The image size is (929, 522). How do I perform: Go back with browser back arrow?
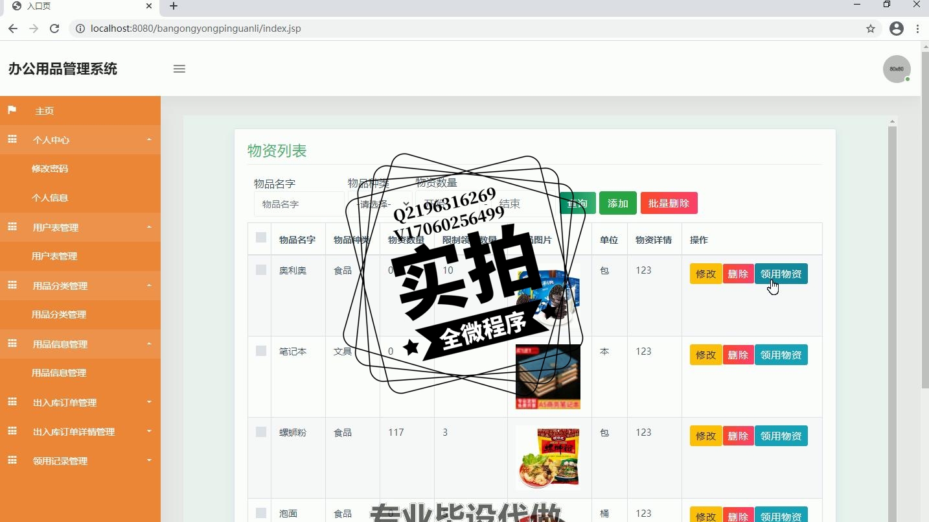13,29
